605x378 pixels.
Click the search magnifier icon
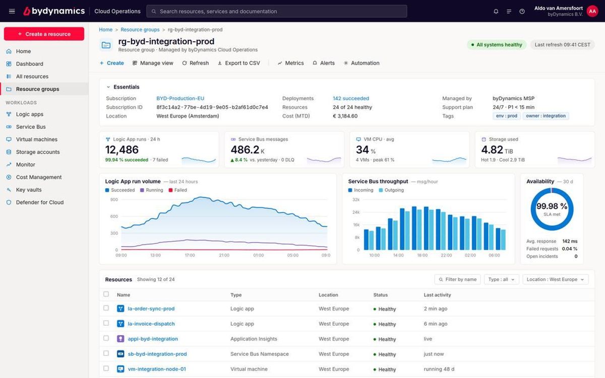(154, 11)
